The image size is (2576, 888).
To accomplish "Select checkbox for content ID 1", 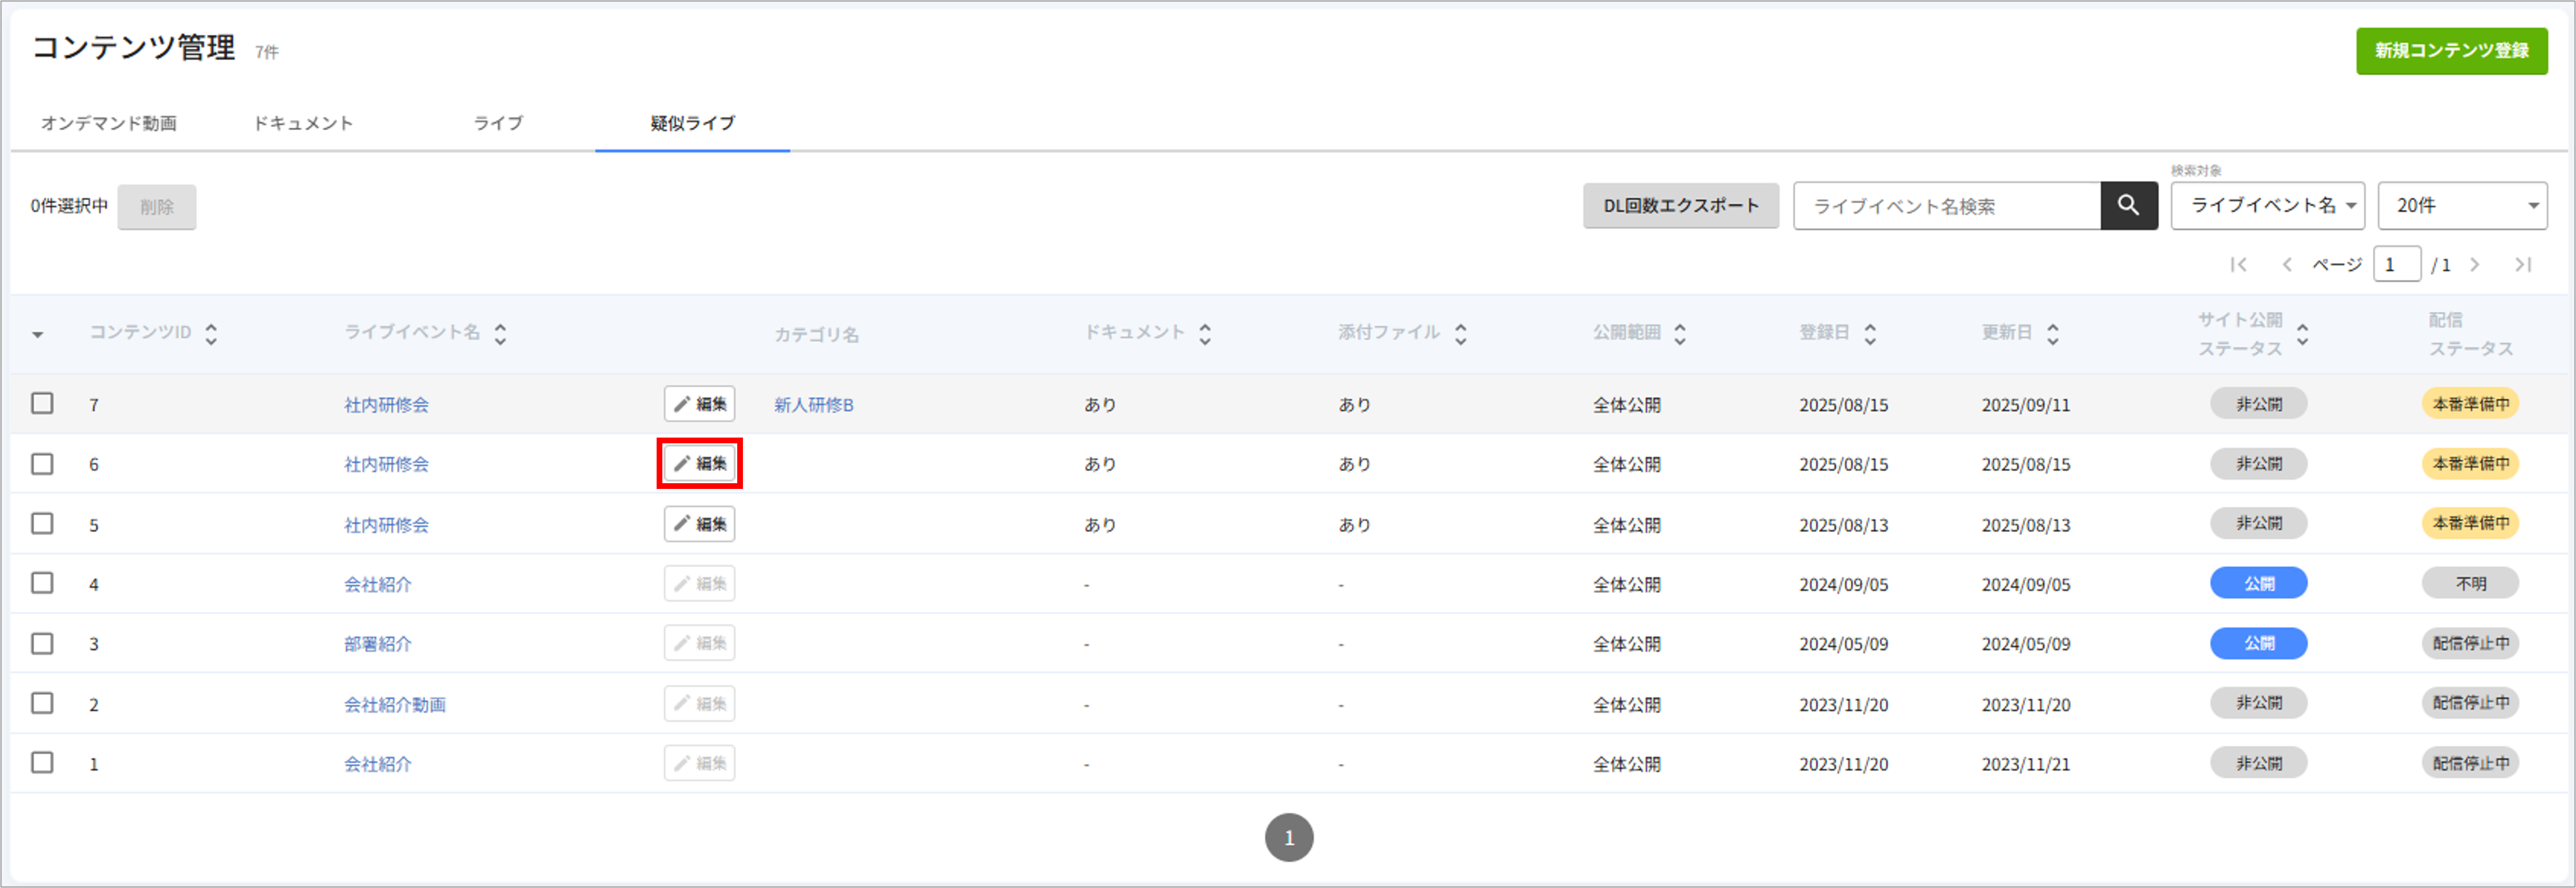I will click(42, 762).
